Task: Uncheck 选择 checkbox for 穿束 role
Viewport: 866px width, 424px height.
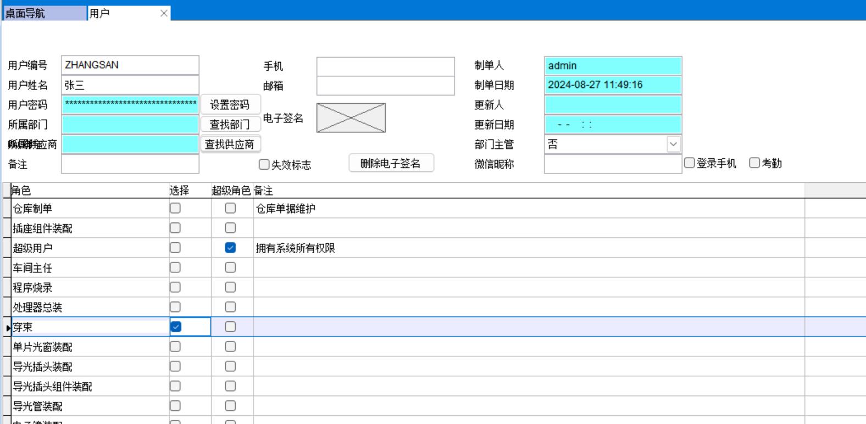Action: [175, 327]
